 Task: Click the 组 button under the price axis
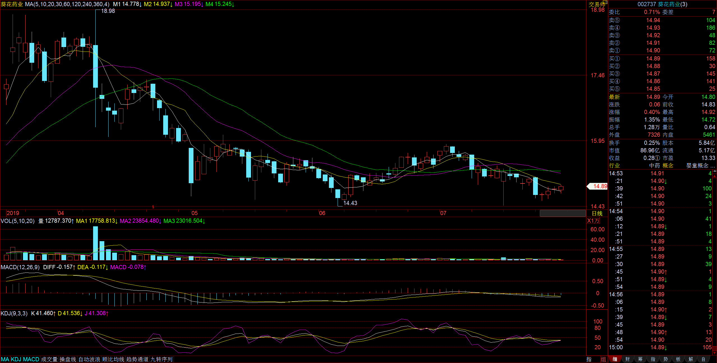603,359
